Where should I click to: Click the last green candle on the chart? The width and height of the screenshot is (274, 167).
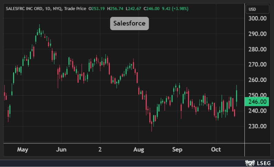click(236, 95)
